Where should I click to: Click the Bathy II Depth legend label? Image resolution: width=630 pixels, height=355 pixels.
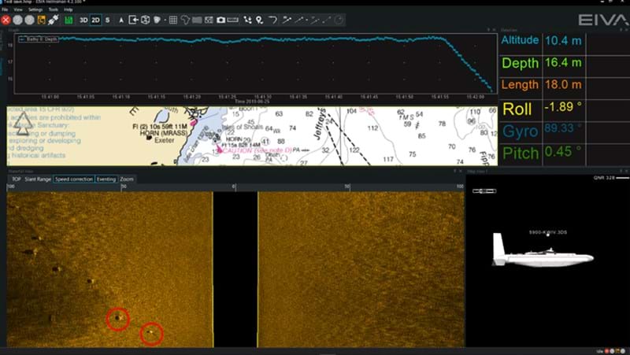(39, 37)
